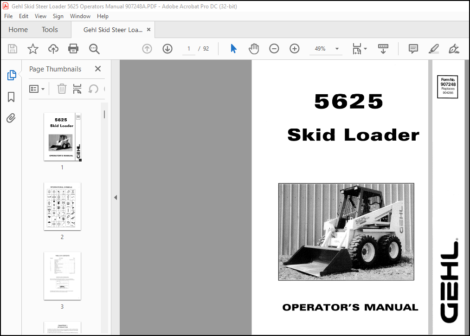Open the zoom level 49% dropdown

(337, 49)
